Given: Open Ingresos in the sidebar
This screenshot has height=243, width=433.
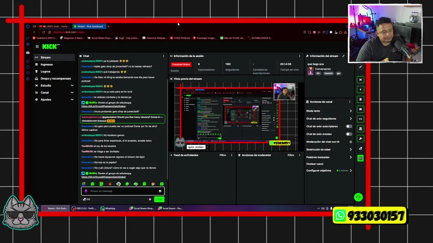Looking at the screenshot, I should pos(54,64).
